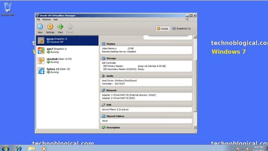Click 'Adapter 1' internal network line
The image size is (268, 151).
129,95
